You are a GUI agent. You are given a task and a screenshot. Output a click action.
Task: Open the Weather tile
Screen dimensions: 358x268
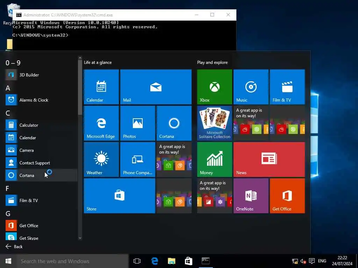coord(101,159)
